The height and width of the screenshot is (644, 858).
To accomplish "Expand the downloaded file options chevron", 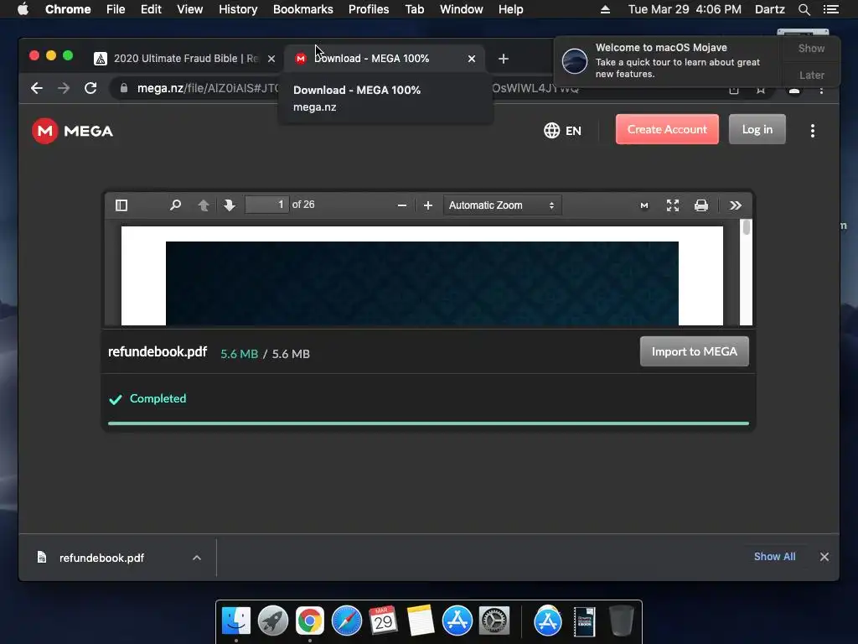I will pos(197,558).
